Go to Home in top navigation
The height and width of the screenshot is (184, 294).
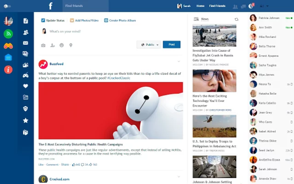click(x=200, y=6)
